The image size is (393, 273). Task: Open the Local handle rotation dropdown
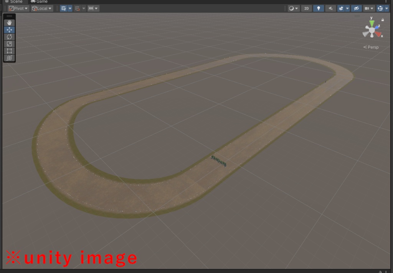42,8
